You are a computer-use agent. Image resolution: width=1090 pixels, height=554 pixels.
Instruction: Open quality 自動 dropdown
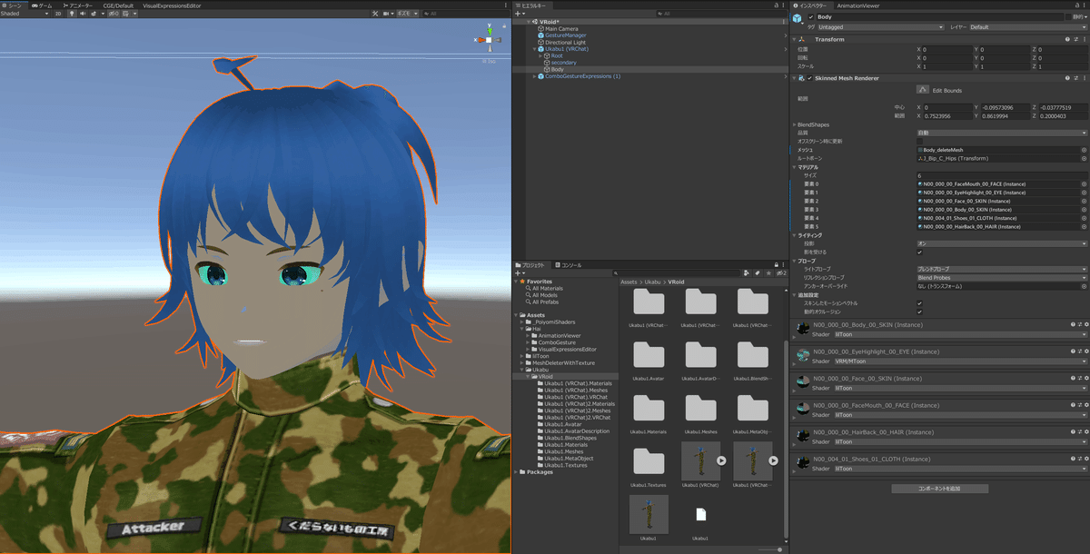[1002, 133]
